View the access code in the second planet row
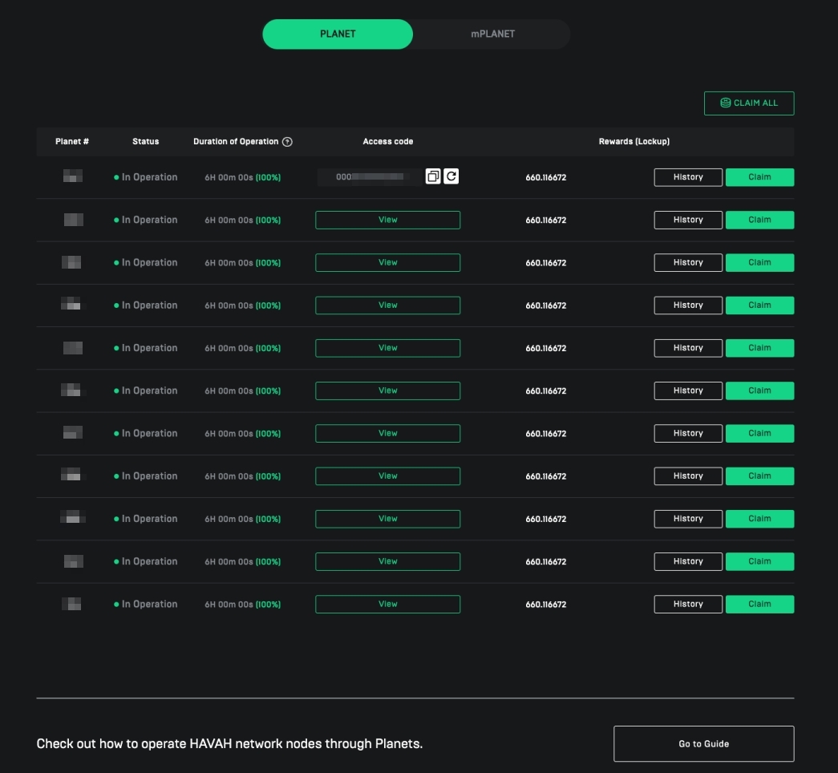 [387, 220]
